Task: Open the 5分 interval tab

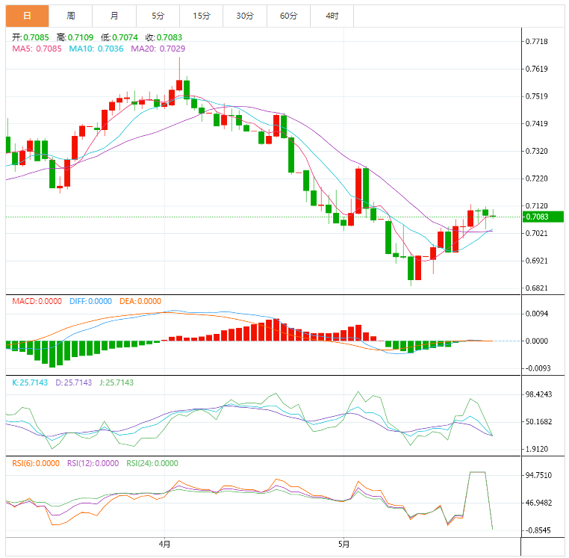Action: [158, 16]
